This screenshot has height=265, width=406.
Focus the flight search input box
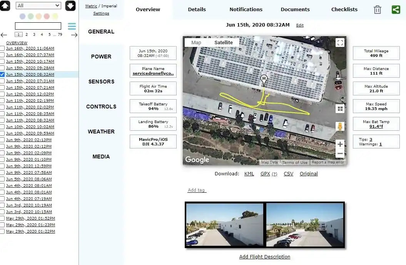[38, 26]
